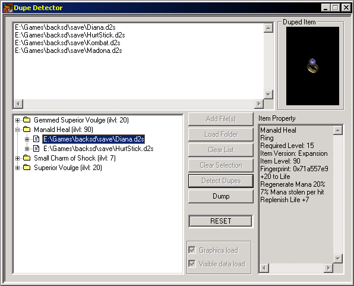The height and width of the screenshot is (286, 354).
Task: Toggle the Visible data load checkbox
Action: point(192,263)
